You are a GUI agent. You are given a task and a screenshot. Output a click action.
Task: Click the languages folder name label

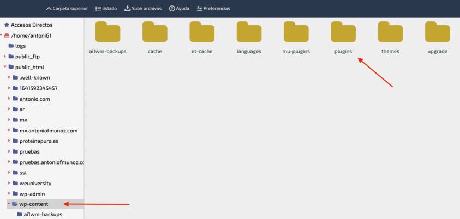249,52
